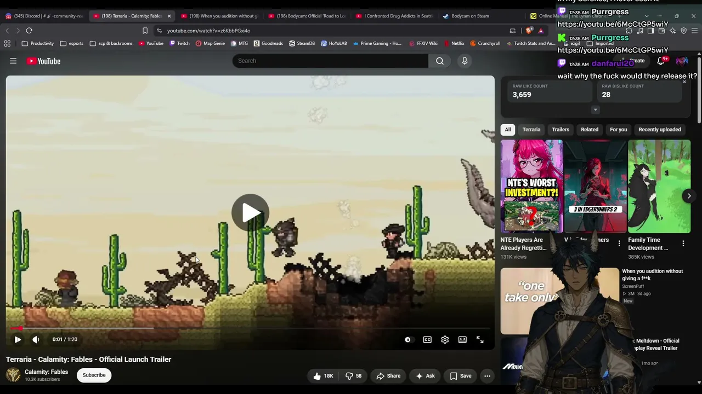
Task: Expand the raw like count panel arrow
Action: (596, 110)
